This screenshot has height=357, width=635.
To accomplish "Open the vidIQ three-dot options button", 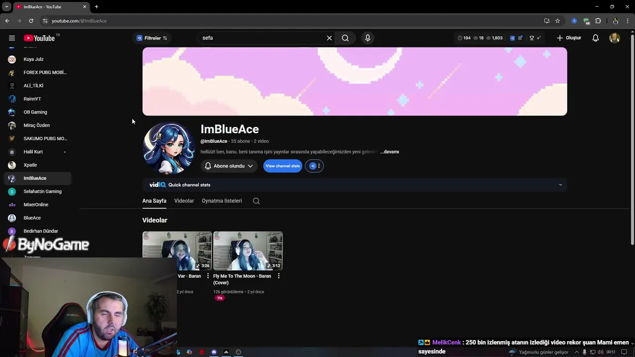I will [319, 166].
